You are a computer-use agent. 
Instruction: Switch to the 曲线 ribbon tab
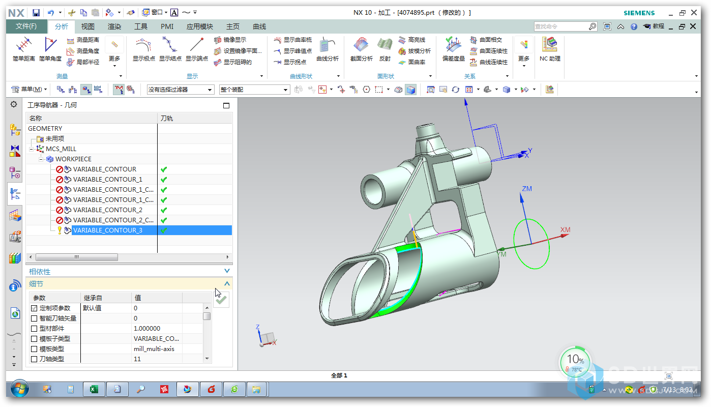coord(259,26)
